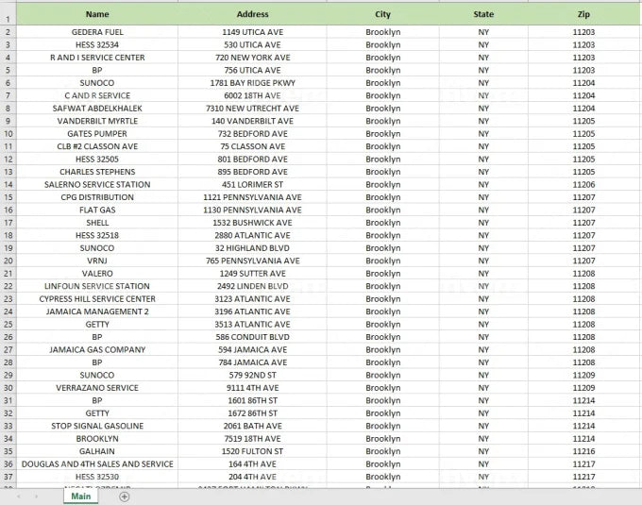Select the 579 92ND ST cell

(252, 375)
